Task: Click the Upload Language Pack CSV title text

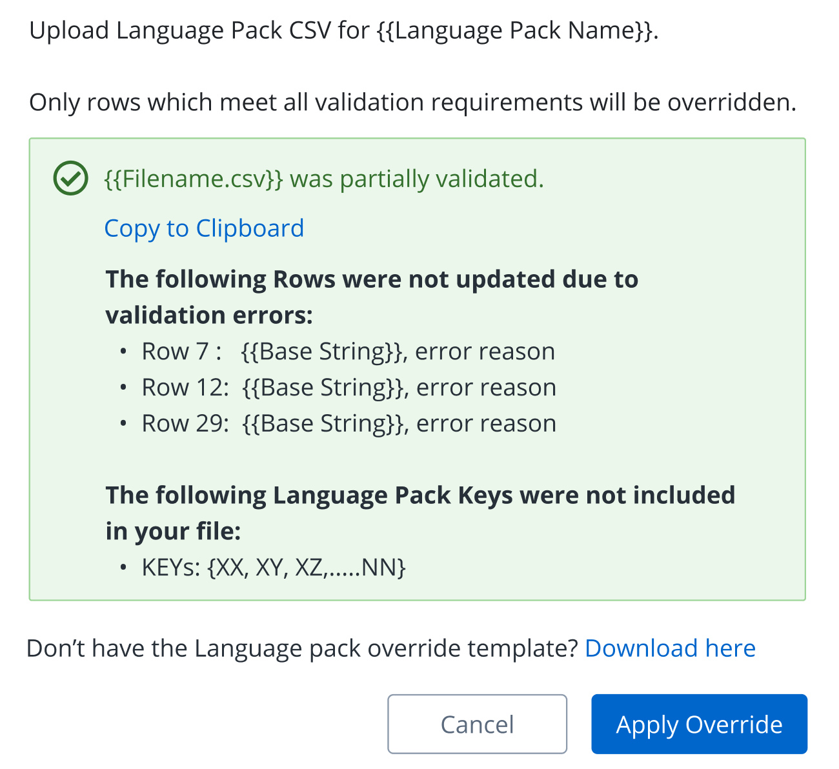Action: (x=343, y=30)
